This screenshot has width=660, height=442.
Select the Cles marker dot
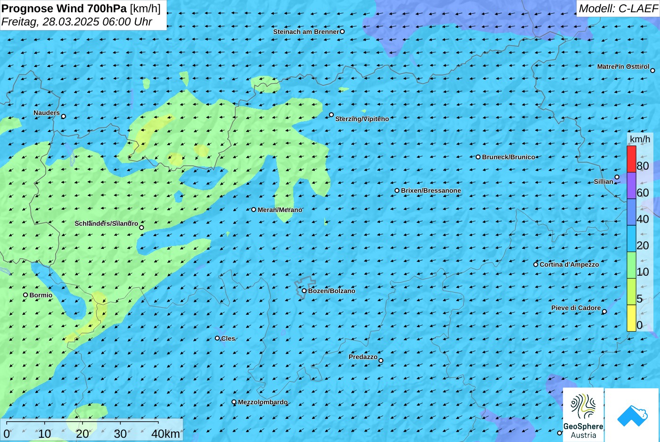[x=217, y=338]
